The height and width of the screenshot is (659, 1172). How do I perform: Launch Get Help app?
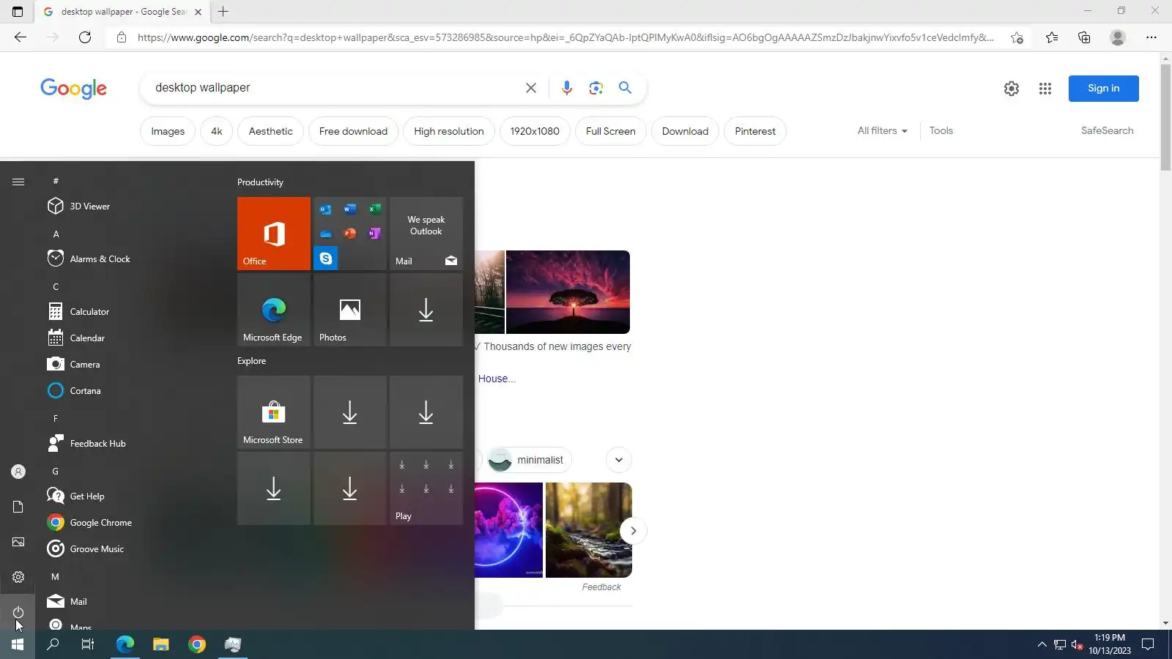point(132,496)
